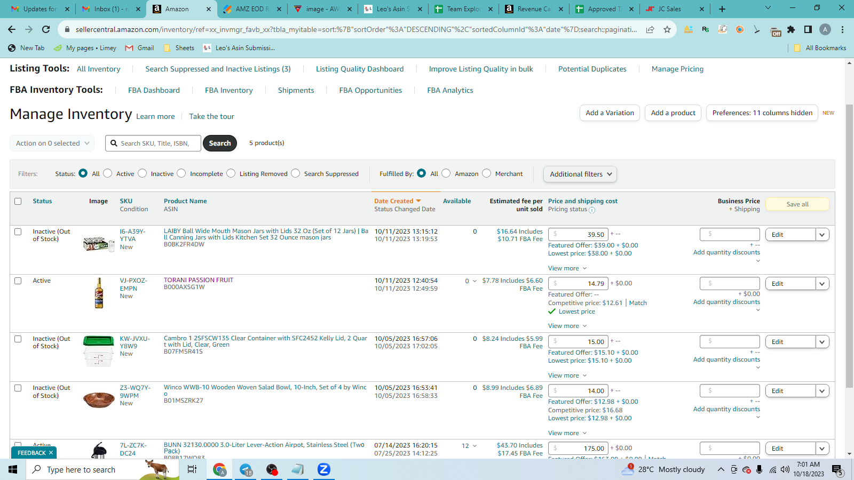This screenshot has width=854, height=480.
Task: Open Edit dropdown arrow for TORANI row
Action: (823, 284)
